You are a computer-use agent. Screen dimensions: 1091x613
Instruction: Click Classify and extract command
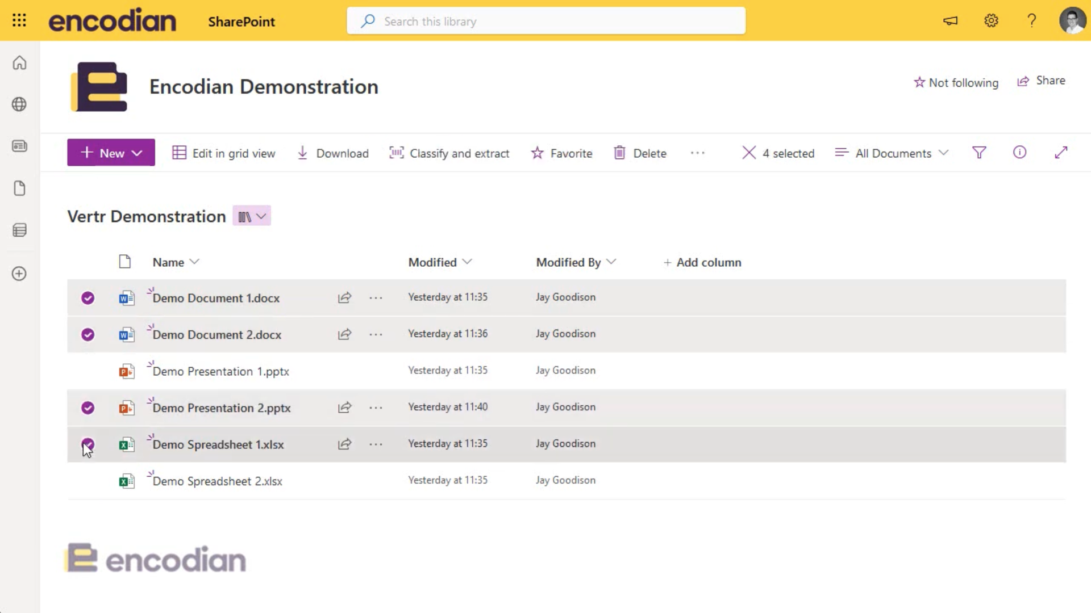click(x=449, y=153)
